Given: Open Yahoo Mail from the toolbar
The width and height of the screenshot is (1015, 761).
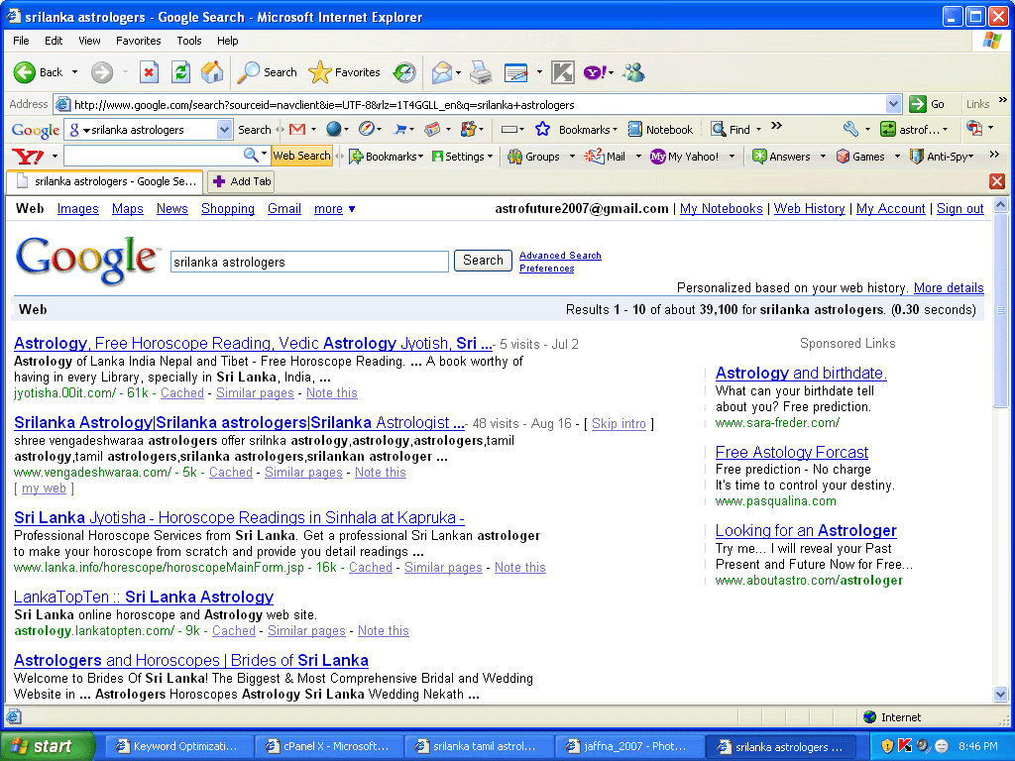Looking at the screenshot, I should (606, 156).
